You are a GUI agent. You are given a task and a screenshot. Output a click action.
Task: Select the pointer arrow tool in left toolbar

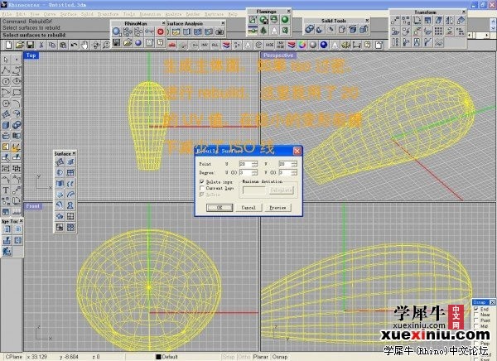pos(6,60)
